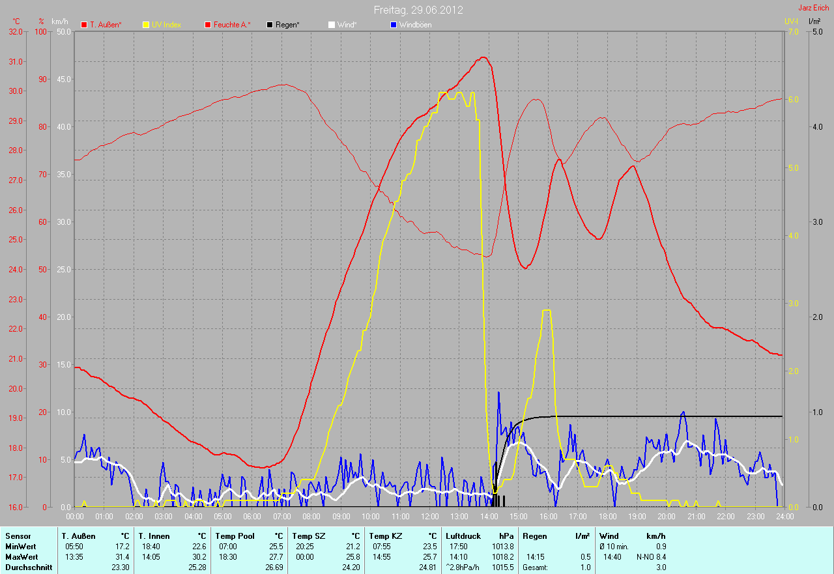This screenshot has height=574, width=834.
Task: Click the MaxWert row label
Action: point(22,557)
